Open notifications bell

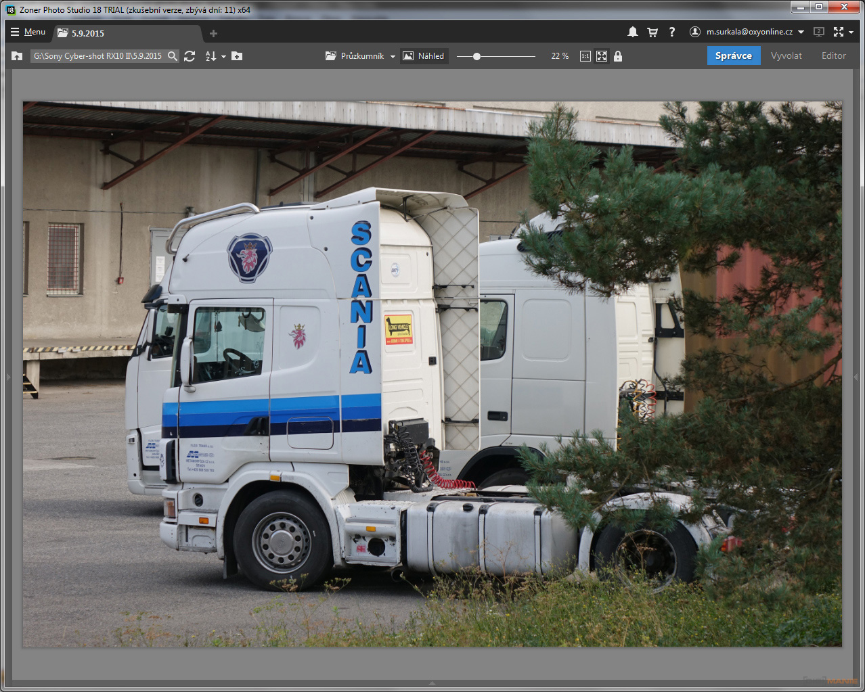pos(632,32)
